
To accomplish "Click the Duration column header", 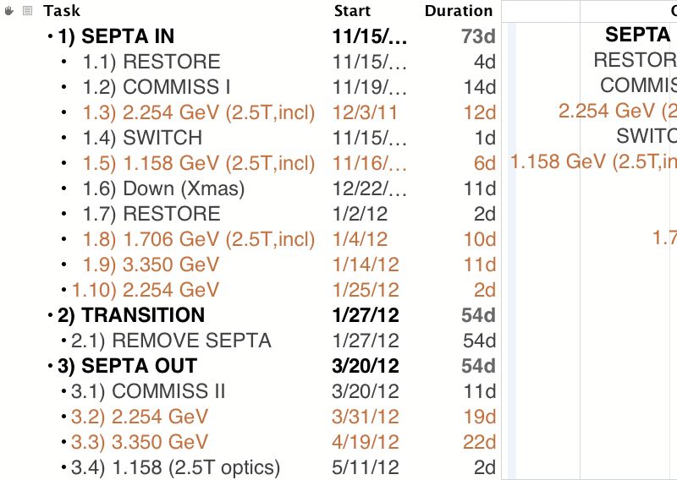I will (x=459, y=11).
